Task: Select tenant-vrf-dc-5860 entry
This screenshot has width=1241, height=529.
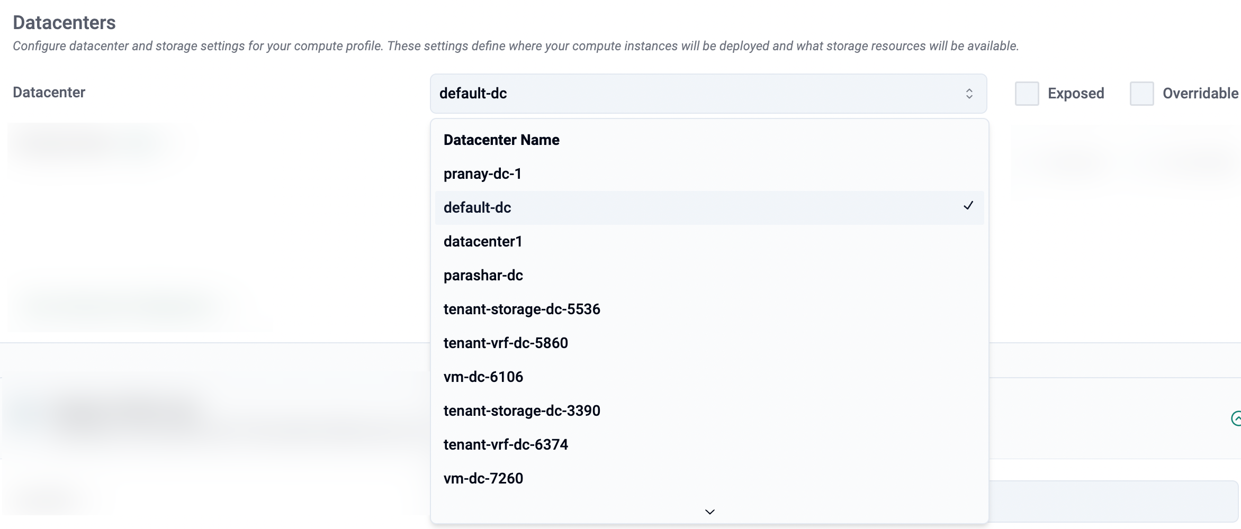Action: (x=506, y=343)
